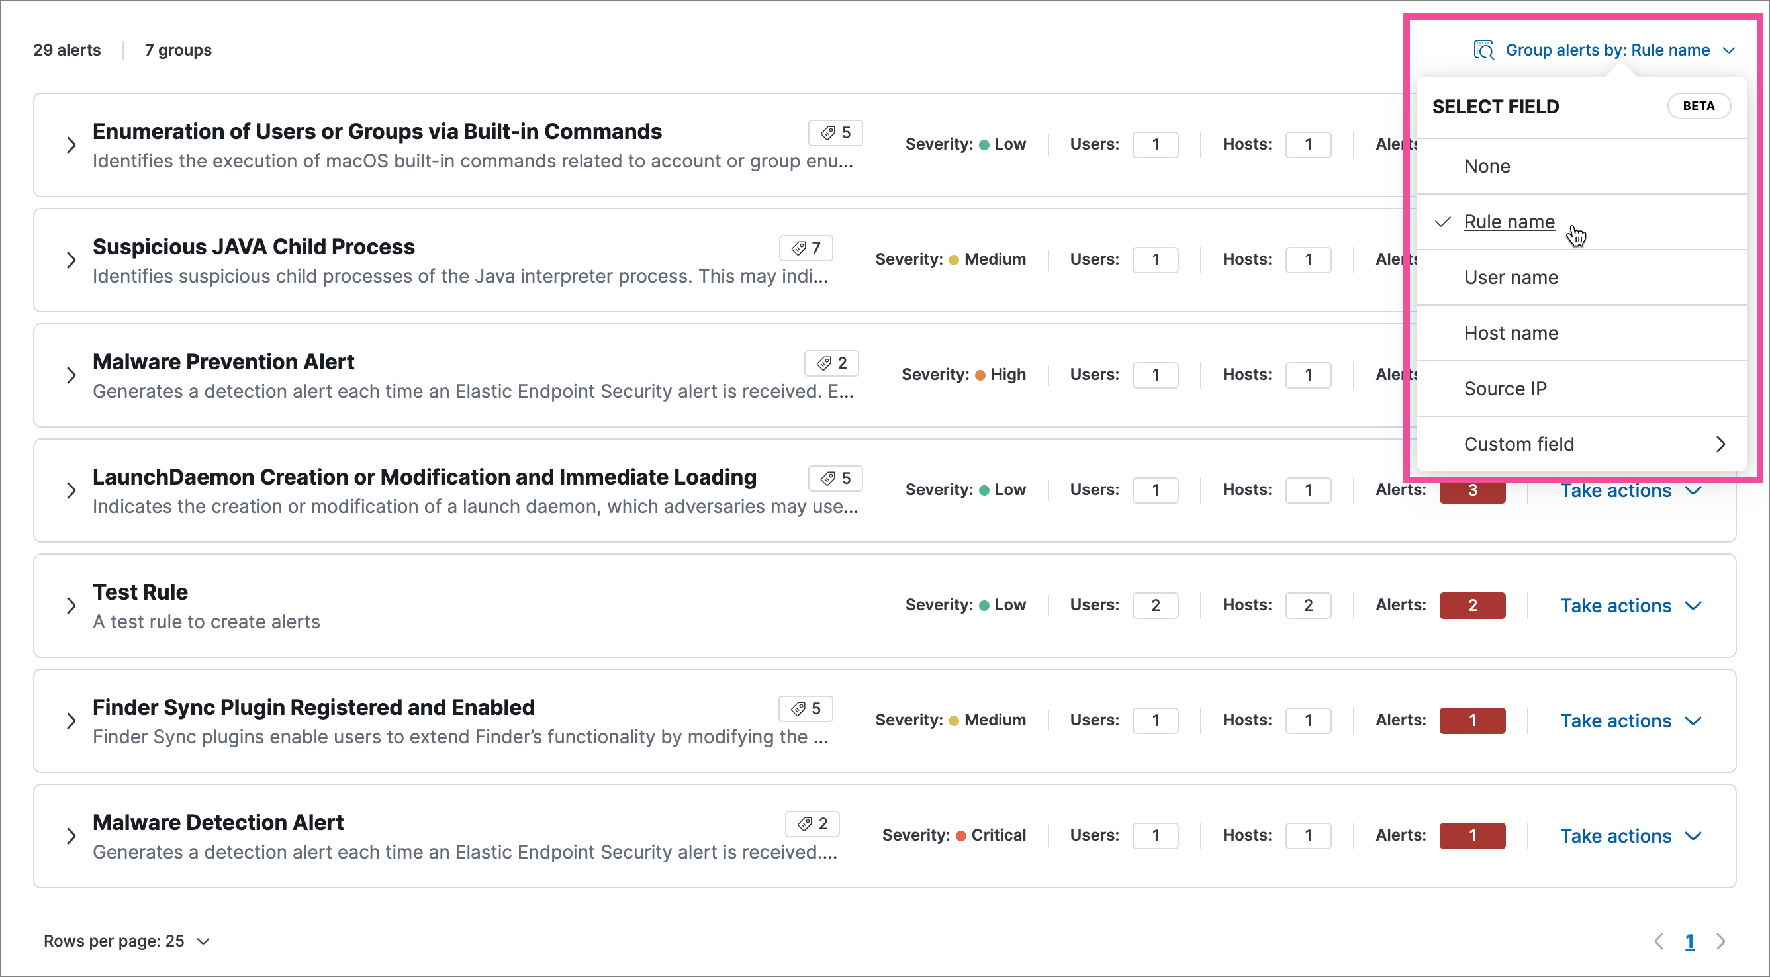Image resolution: width=1770 pixels, height=977 pixels.
Task: Click the grouping icon beside "Group alerts by"
Action: coord(1484,50)
